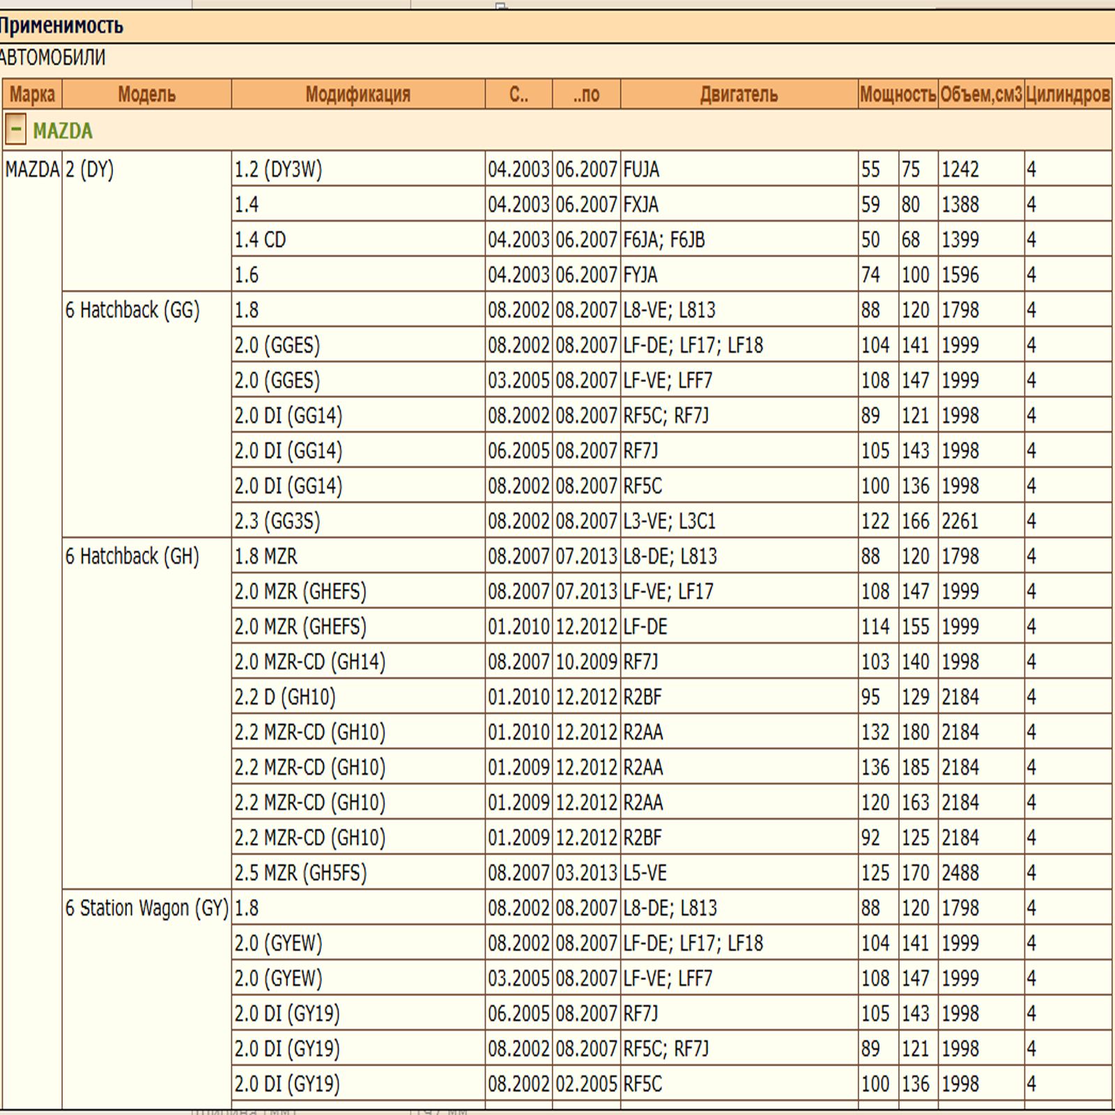Click the Цилиндров column header
This screenshot has width=1115, height=1115.
click(1068, 94)
